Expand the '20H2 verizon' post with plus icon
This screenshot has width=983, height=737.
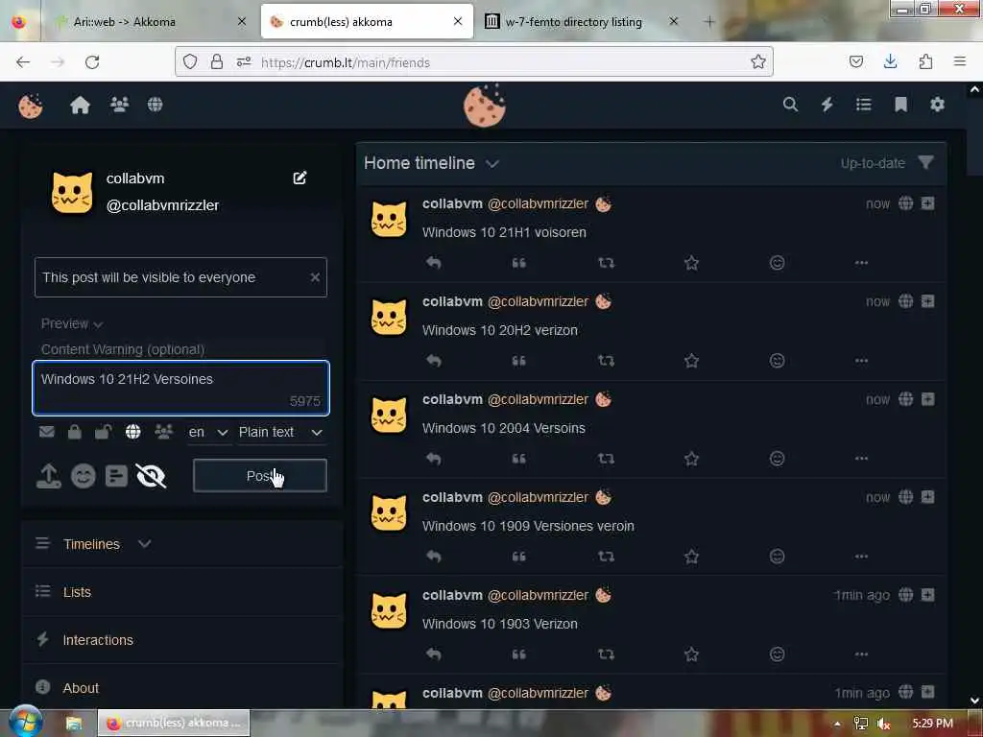click(x=928, y=300)
